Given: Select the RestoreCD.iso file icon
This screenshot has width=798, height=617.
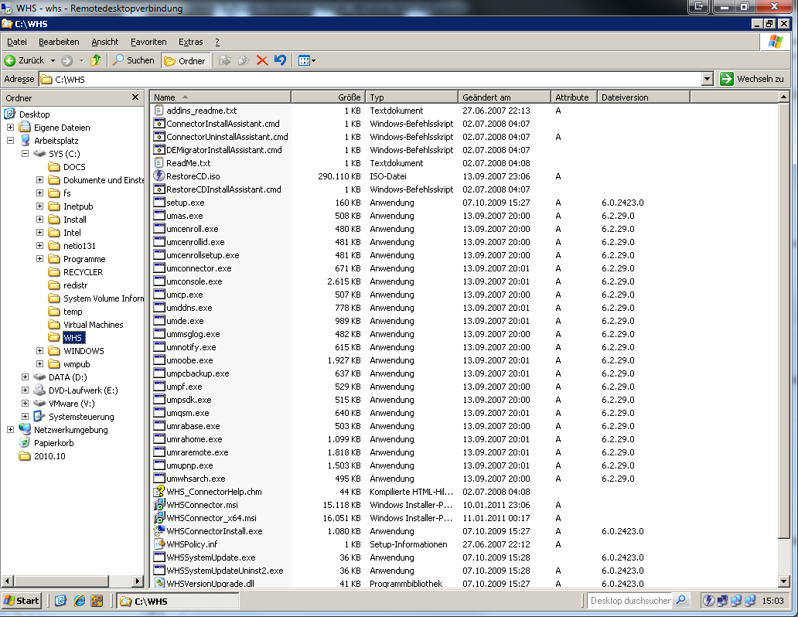Looking at the screenshot, I should [159, 176].
